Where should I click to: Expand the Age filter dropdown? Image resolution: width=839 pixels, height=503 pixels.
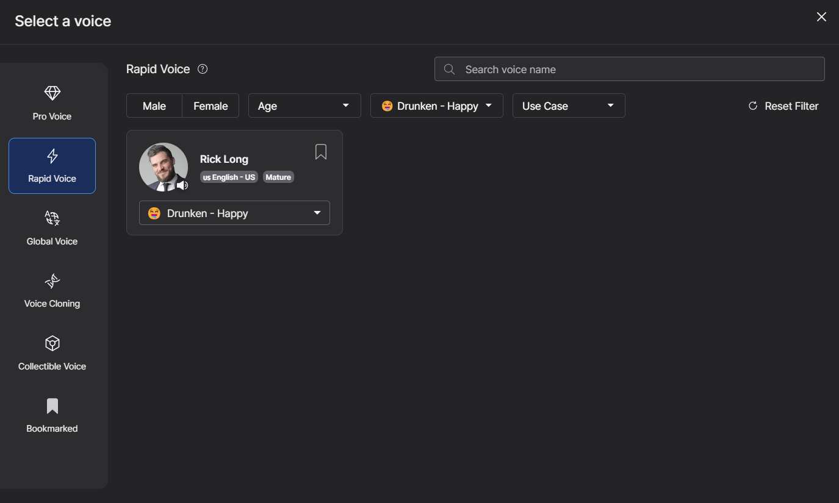304,106
